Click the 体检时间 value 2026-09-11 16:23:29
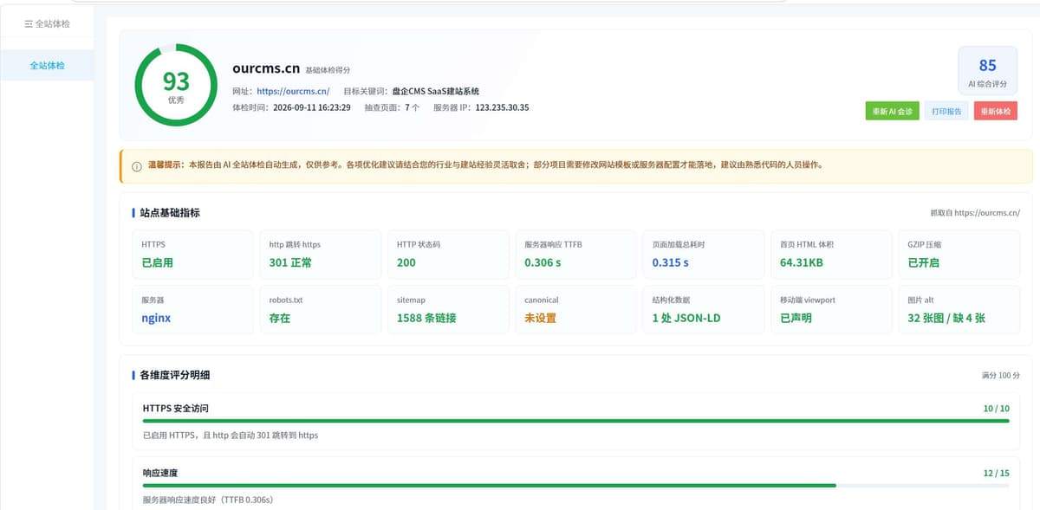 312,108
